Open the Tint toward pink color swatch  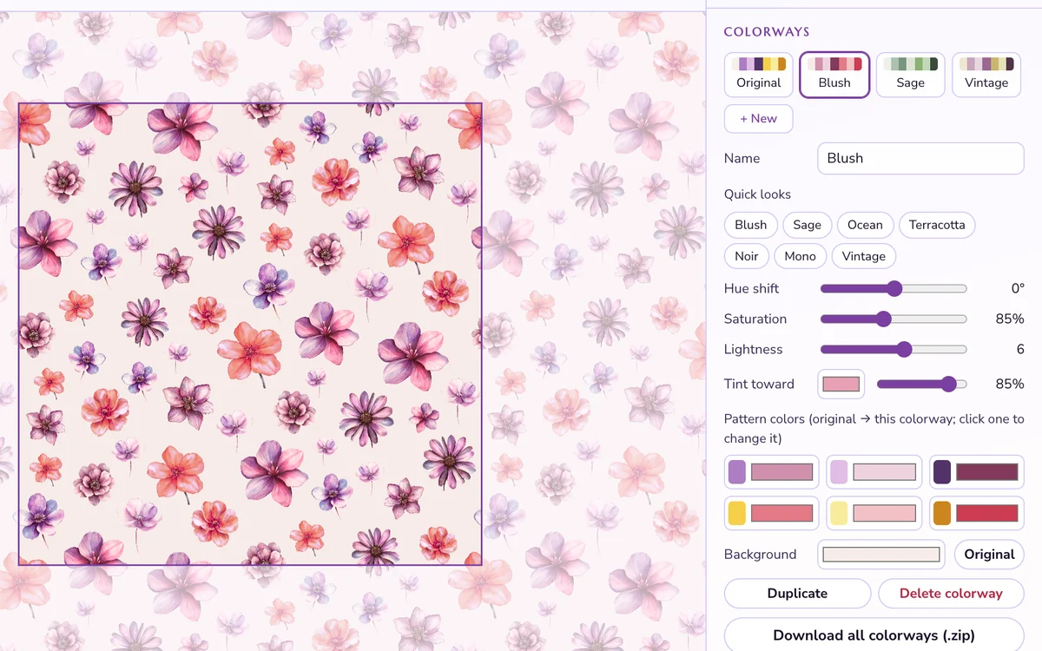point(841,384)
